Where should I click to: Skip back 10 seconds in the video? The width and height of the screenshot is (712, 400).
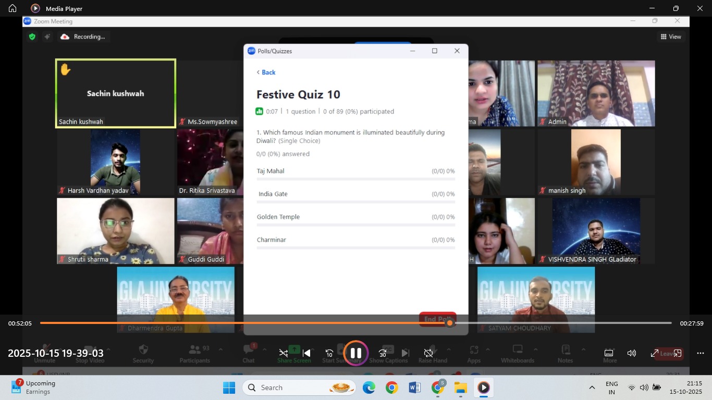pos(329,353)
